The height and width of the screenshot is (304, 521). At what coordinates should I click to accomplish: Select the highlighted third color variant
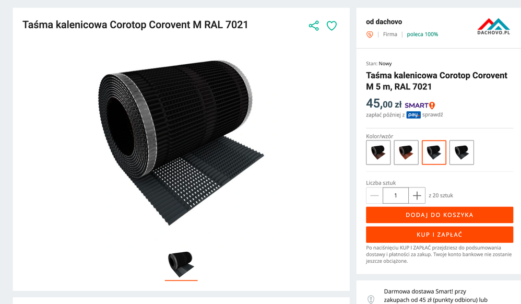(x=434, y=153)
